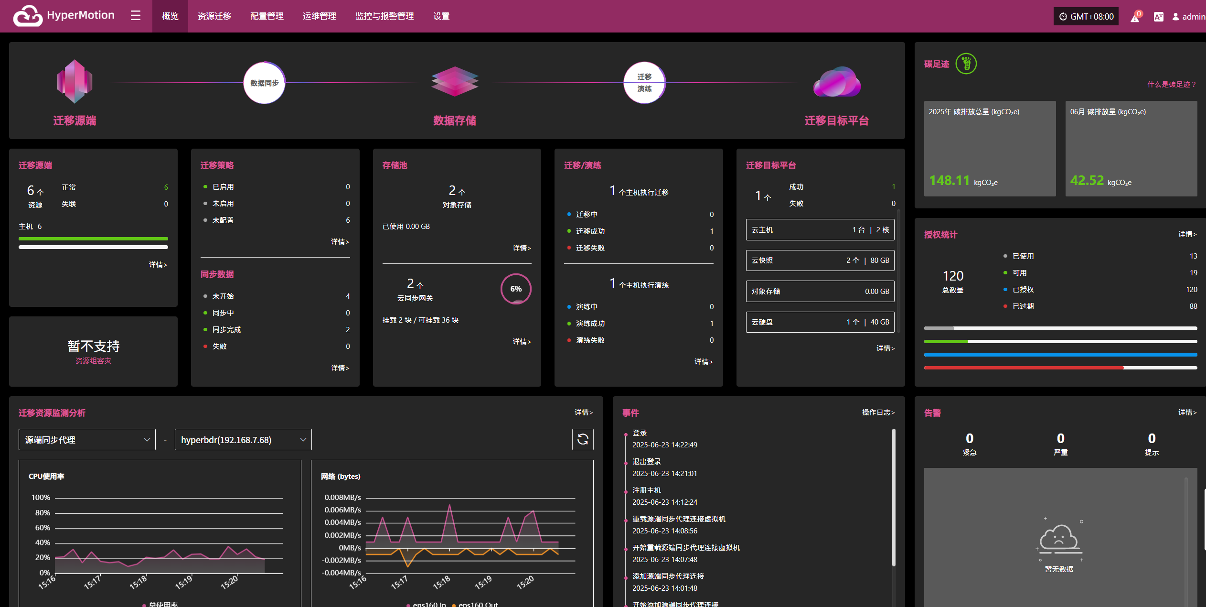Click the migration drill circle node
This screenshot has height=607, width=1206.
[644, 83]
